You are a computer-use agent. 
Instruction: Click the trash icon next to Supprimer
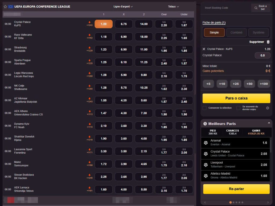point(268,42)
